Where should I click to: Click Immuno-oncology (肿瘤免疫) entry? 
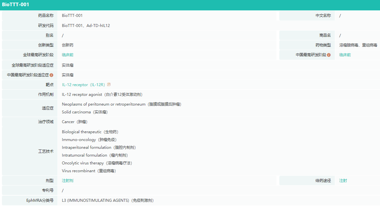[89, 140]
